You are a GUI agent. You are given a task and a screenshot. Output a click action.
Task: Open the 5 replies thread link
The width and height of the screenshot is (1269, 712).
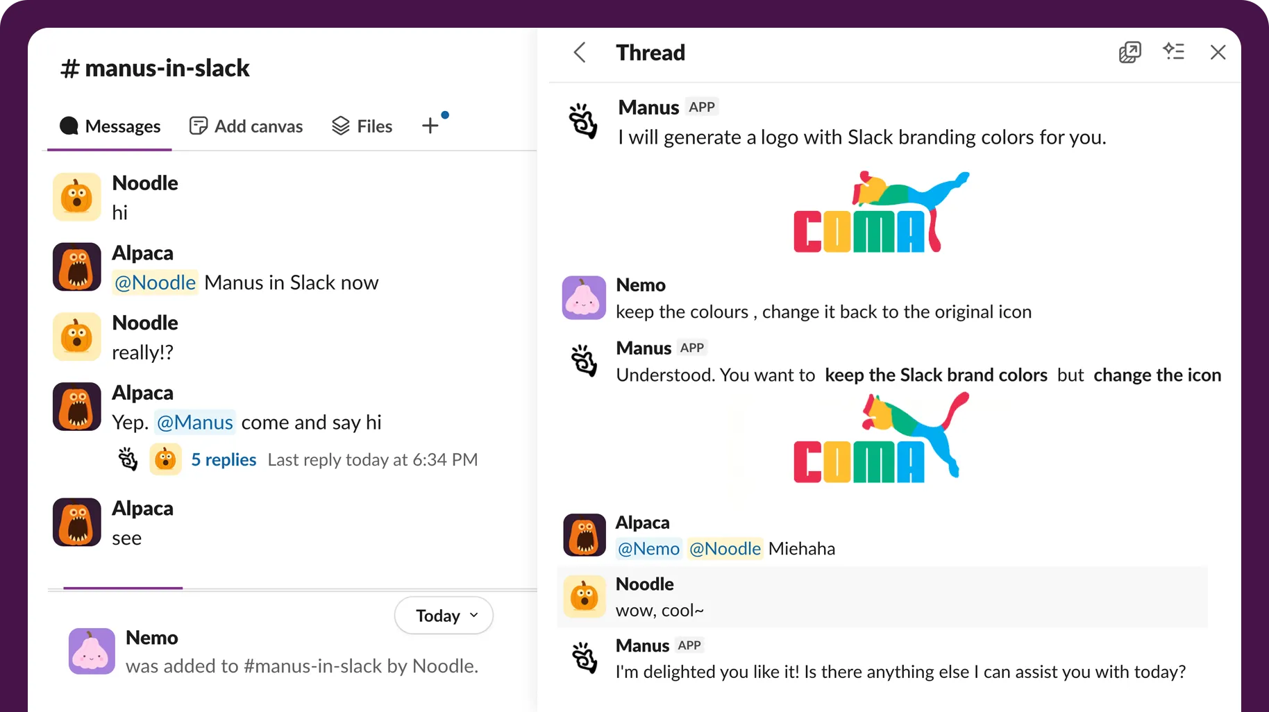click(224, 459)
